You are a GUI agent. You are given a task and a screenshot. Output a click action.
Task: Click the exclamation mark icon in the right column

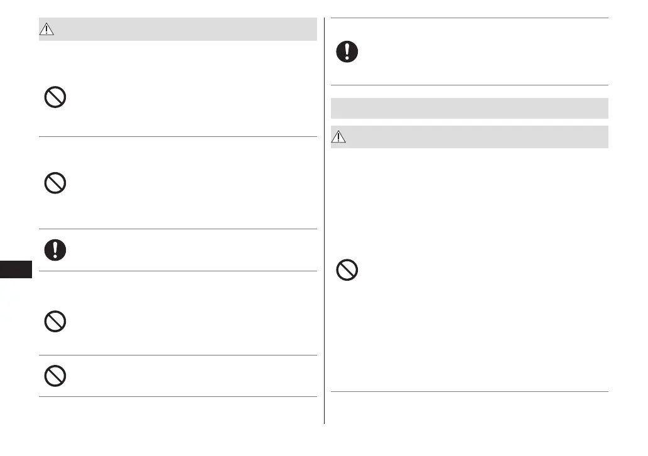tap(347, 52)
